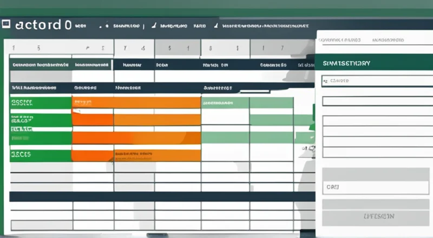Click the bottom bright green row label cell
Viewport: 433px width, 238px height.
pyautogui.click(x=41, y=155)
